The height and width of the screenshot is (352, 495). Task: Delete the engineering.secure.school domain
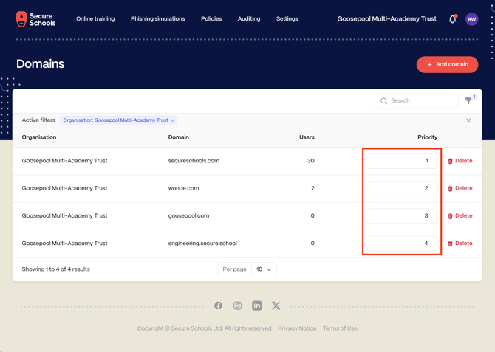(460, 244)
